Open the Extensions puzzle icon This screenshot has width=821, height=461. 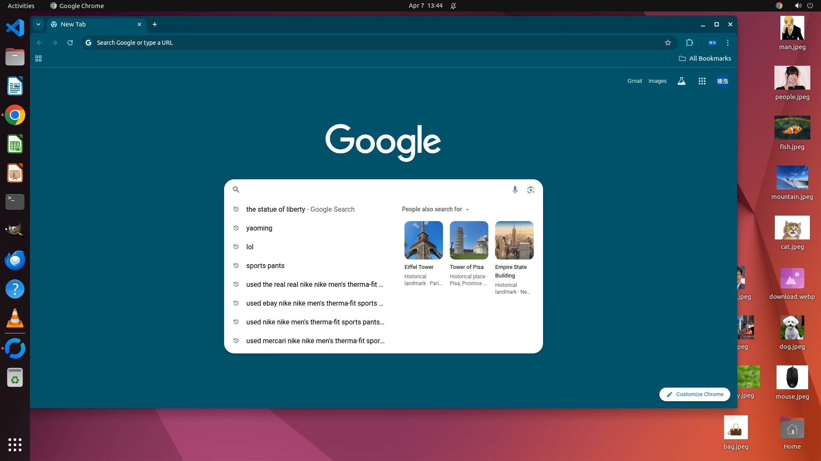689,43
